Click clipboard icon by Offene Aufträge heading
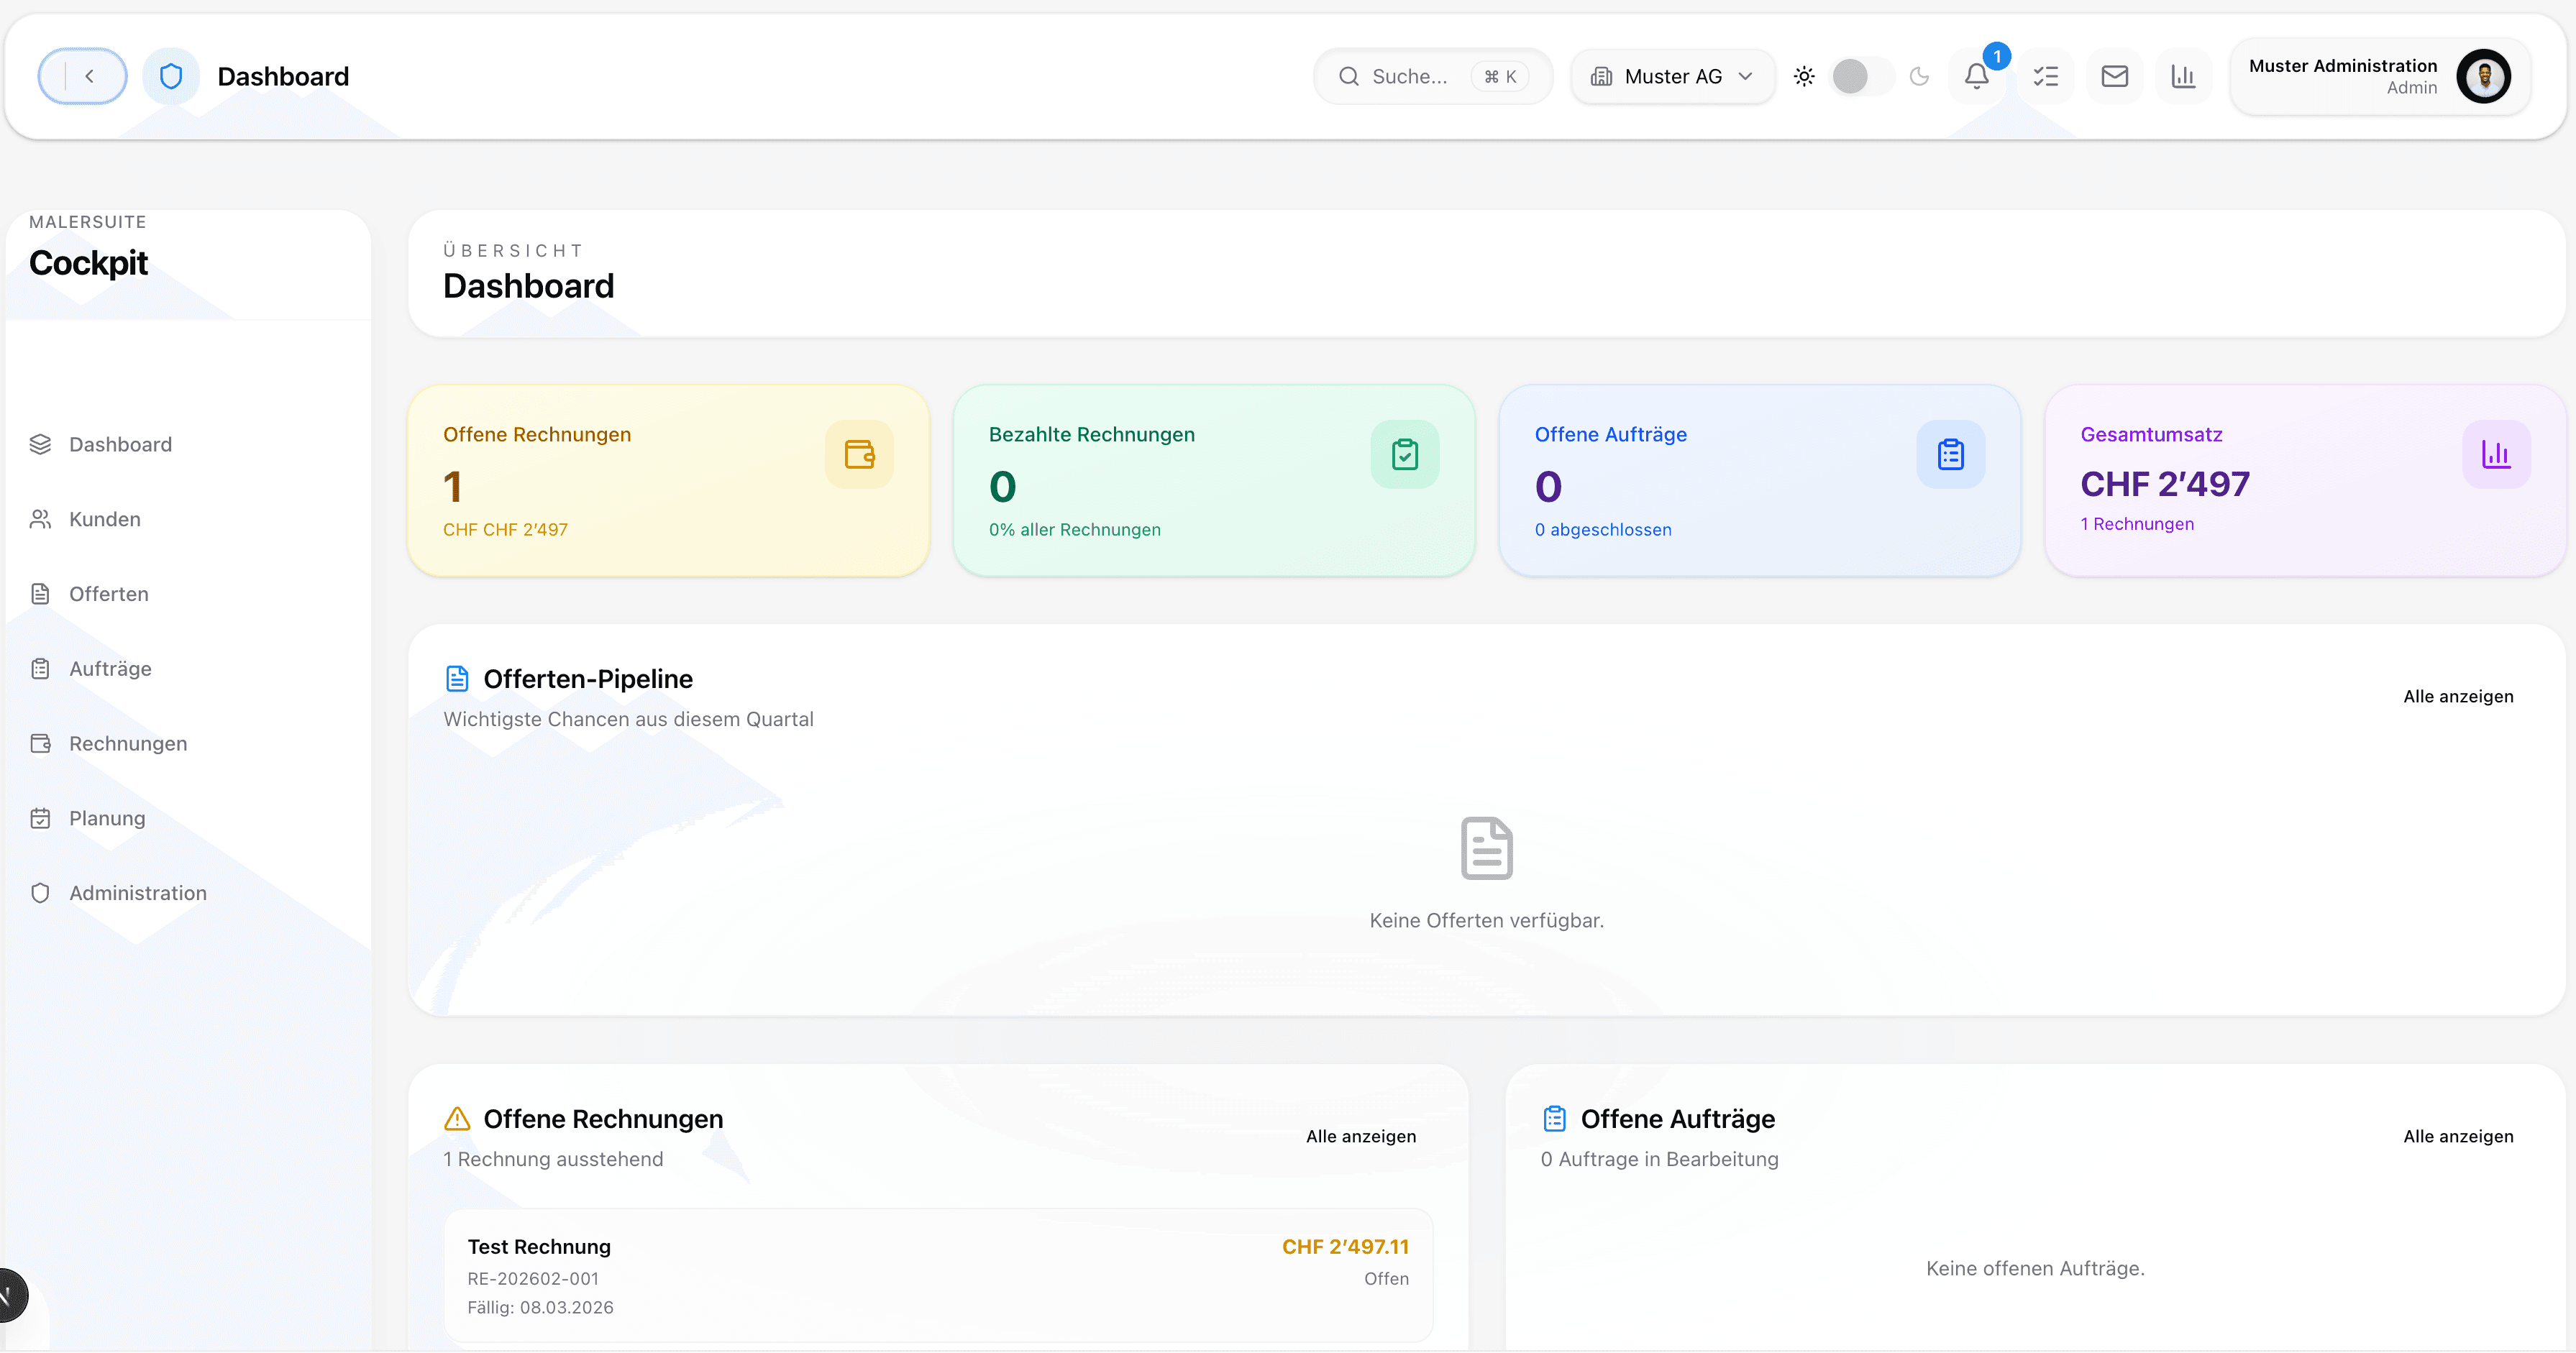 (1554, 1119)
